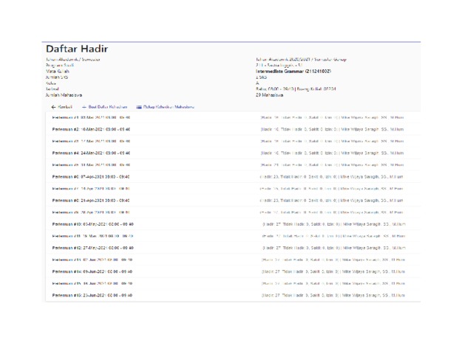Click the plus icon for Buat Daftar Kehadiran
459x354 pixels.
(x=84, y=107)
